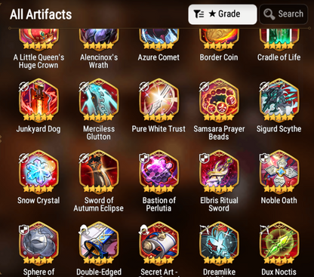The image size is (314, 277).
Task: Open the Azure Comet artifact
Action: (x=159, y=40)
